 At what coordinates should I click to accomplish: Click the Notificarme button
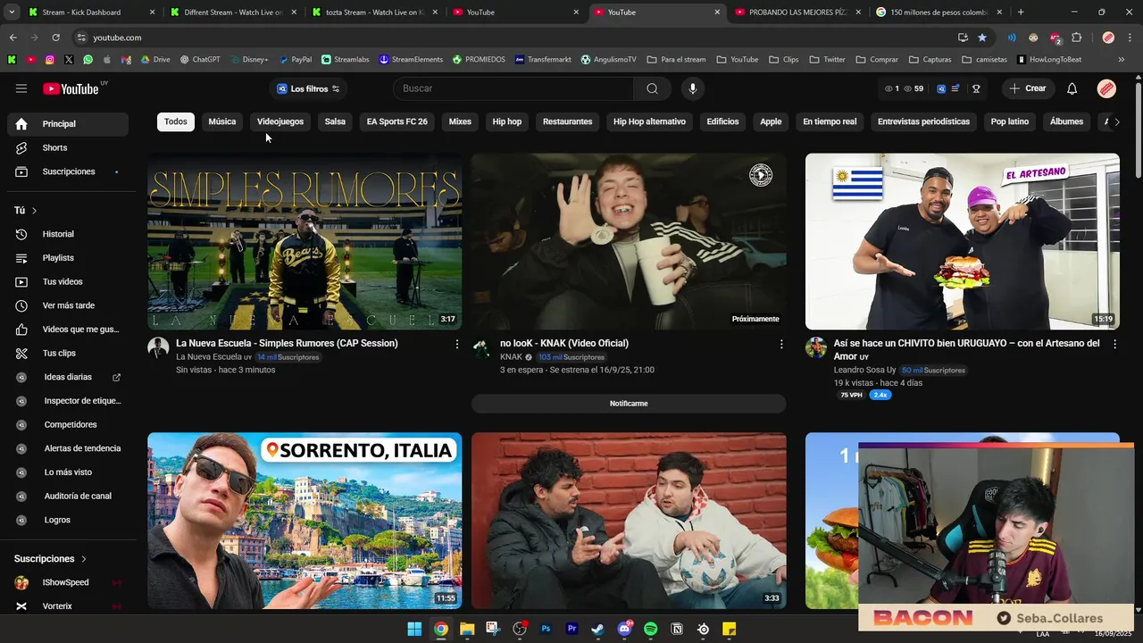pos(629,404)
